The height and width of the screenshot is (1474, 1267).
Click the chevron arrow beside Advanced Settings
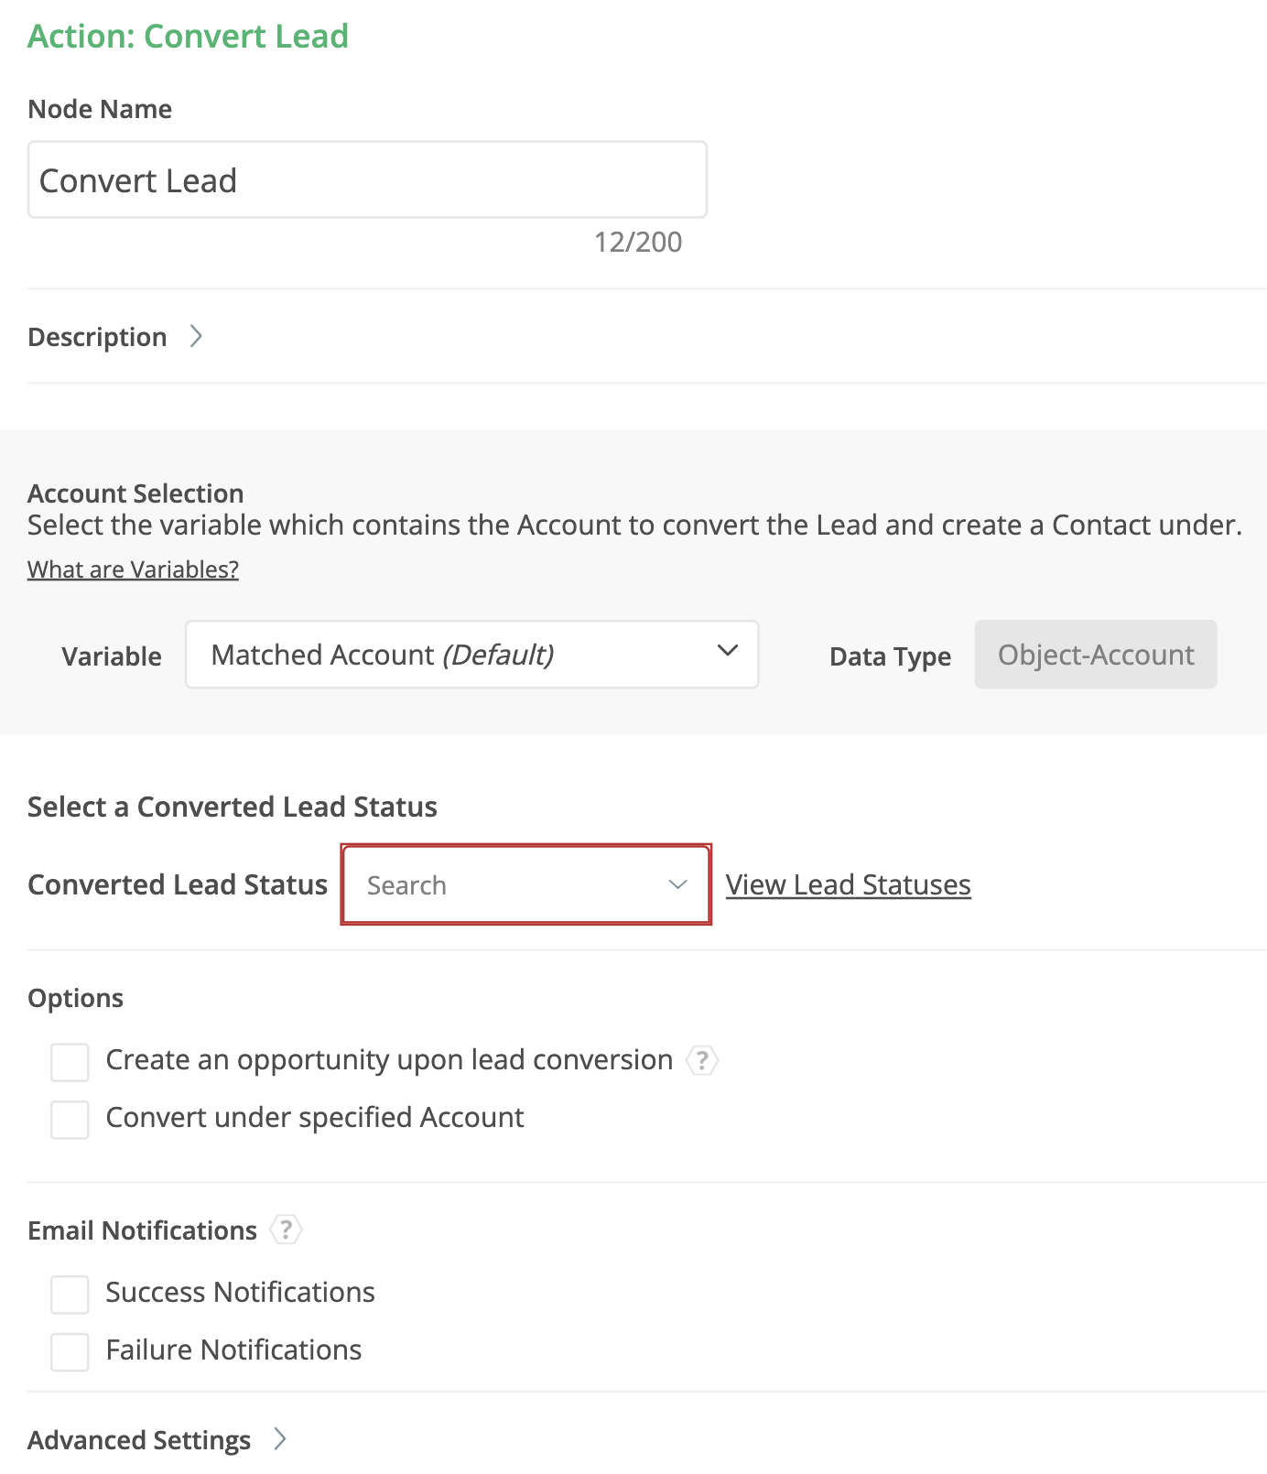coord(280,1439)
